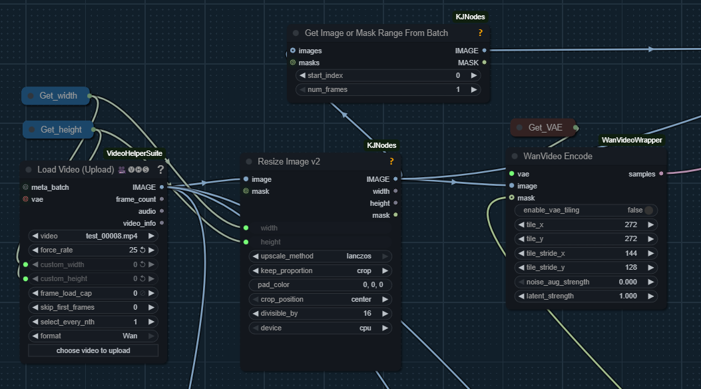Open the orange help icon on Resize Image v2
This screenshot has height=389, width=701.
click(x=391, y=161)
